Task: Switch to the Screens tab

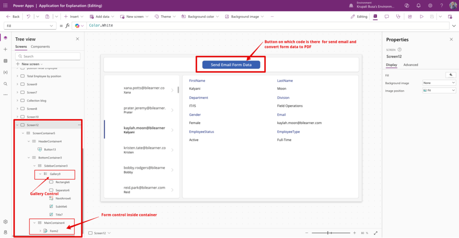Action: pos(21,47)
